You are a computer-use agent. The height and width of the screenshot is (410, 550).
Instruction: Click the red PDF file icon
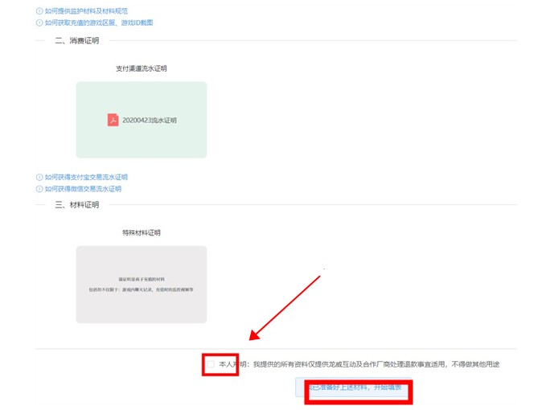click(113, 120)
